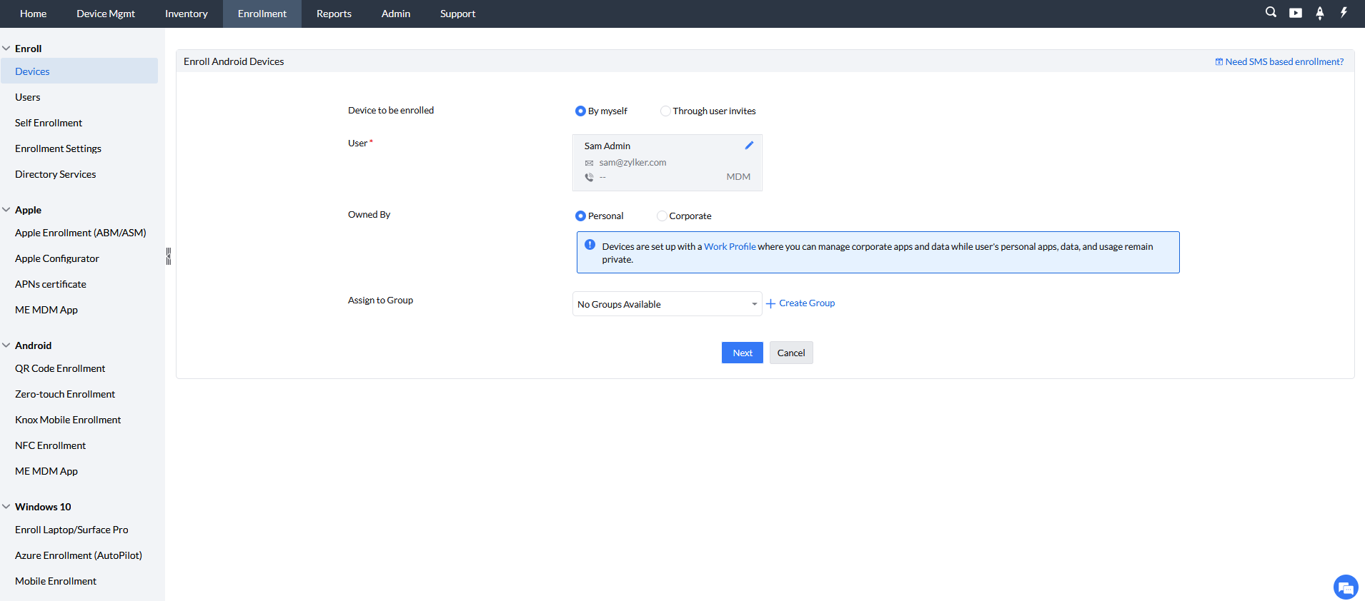Viewport: 1365px width, 601px height.
Task: Click the sidebar collapse handle
Action: (169, 256)
